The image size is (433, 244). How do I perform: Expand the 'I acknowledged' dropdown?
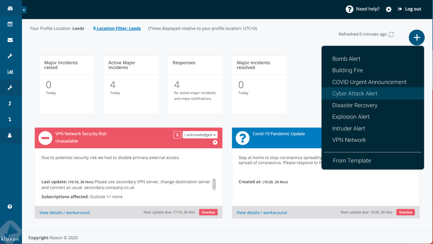(200, 135)
